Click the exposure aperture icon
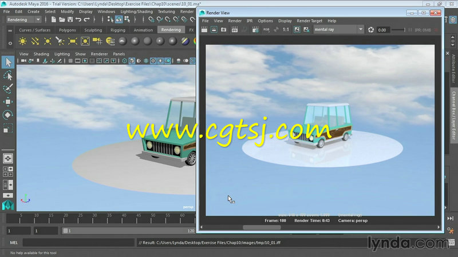The height and width of the screenshot is (257, 458). [x=370, y=30]
